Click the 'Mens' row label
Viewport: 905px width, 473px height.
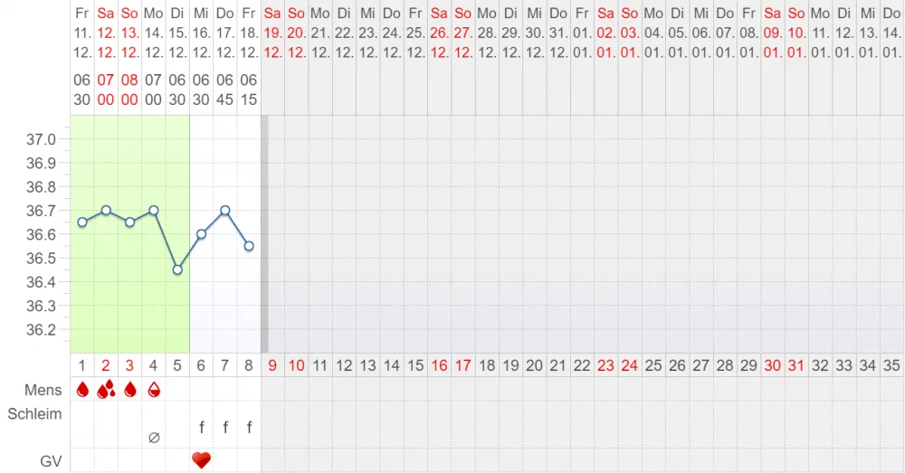43,390
